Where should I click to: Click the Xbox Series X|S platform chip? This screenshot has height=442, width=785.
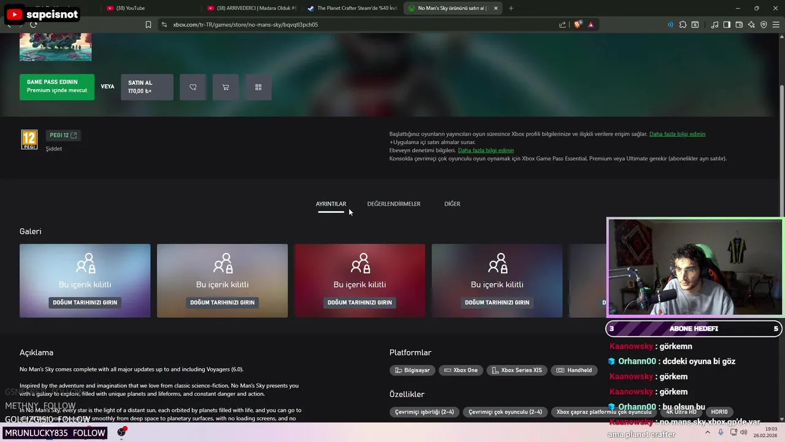[517, 370]
